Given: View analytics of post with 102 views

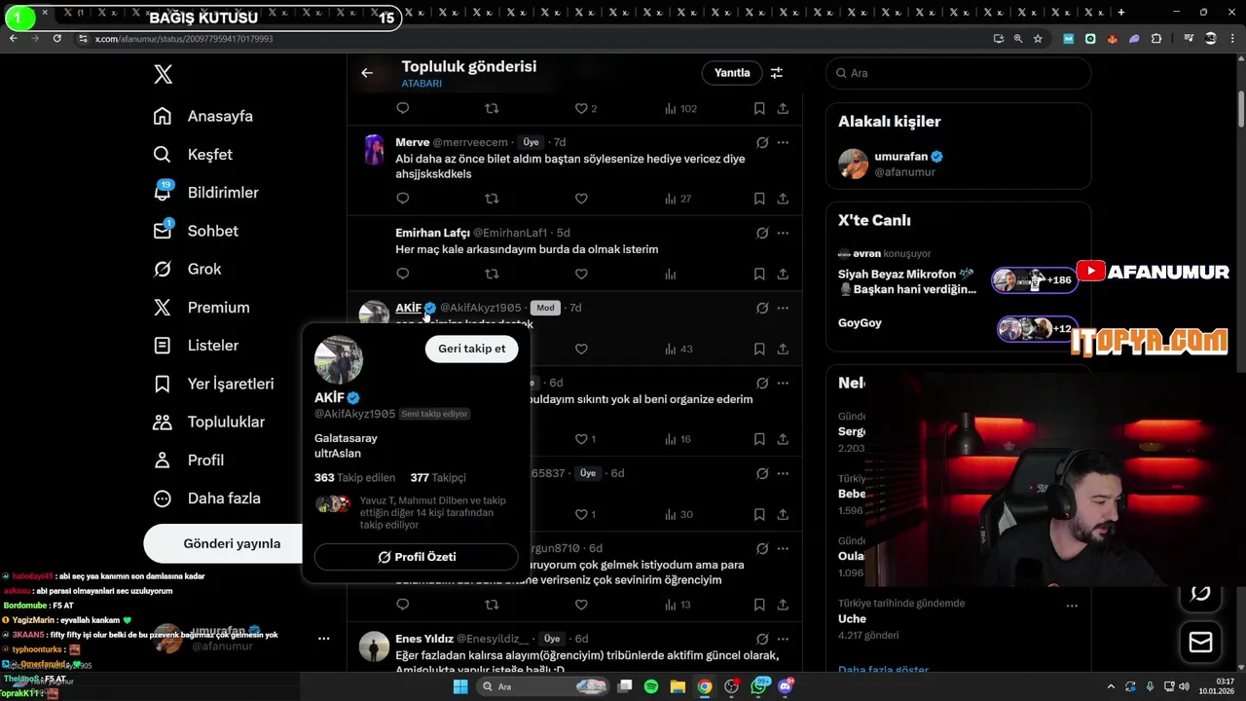Looking at the screenshot, I should click(x=680, y=109).
